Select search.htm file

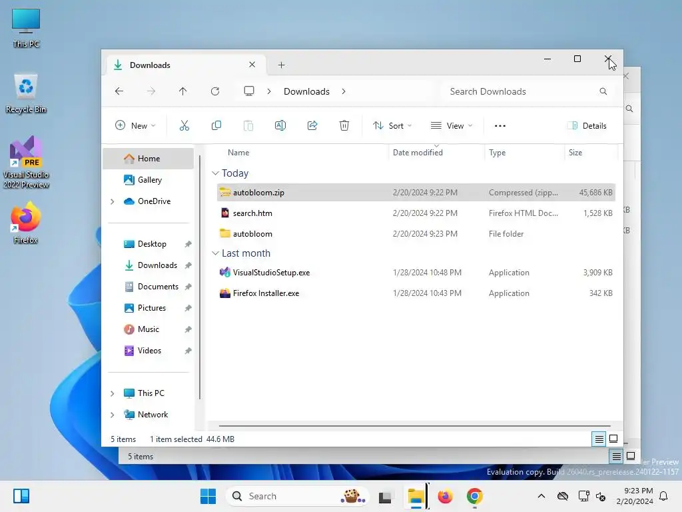pos(416,213)
